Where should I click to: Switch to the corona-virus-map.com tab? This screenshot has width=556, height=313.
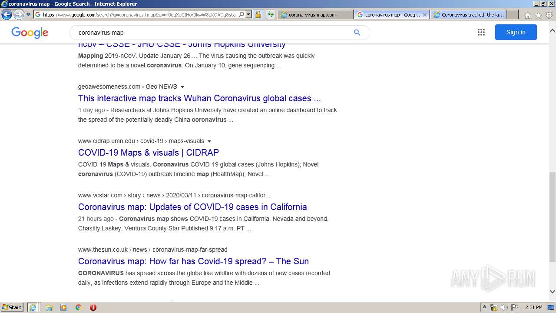(x=315, y=14)
